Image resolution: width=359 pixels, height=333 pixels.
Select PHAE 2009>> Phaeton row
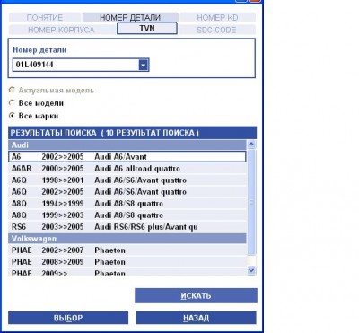pos(127,272)
